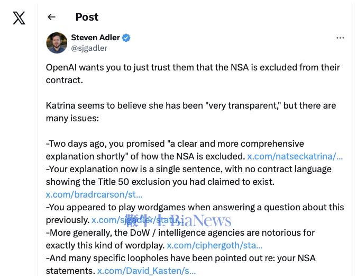Click the bullet about specific loopholes

point(181,265)
